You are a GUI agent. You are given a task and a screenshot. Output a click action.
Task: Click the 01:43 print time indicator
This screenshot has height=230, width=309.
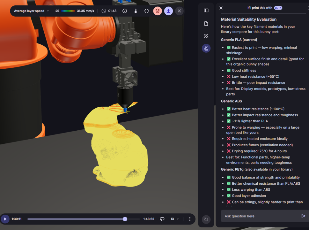coord(109,11)
